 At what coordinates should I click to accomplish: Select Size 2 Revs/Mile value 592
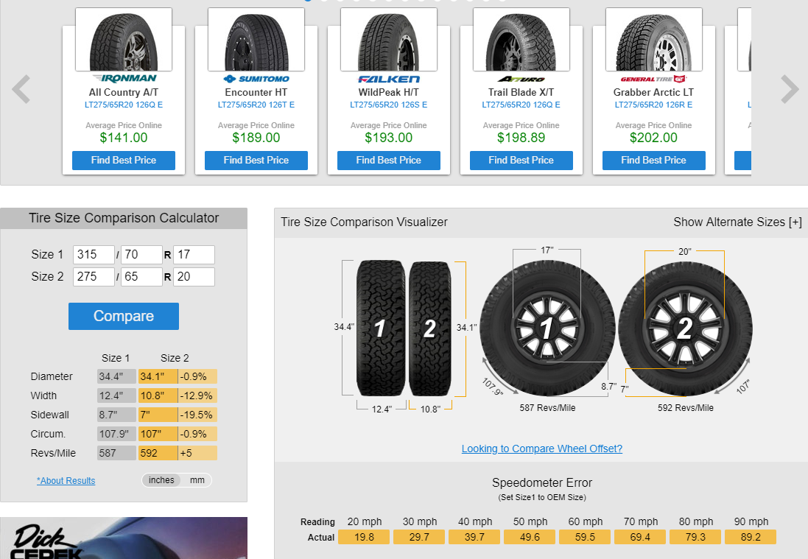tap(158, 453)
